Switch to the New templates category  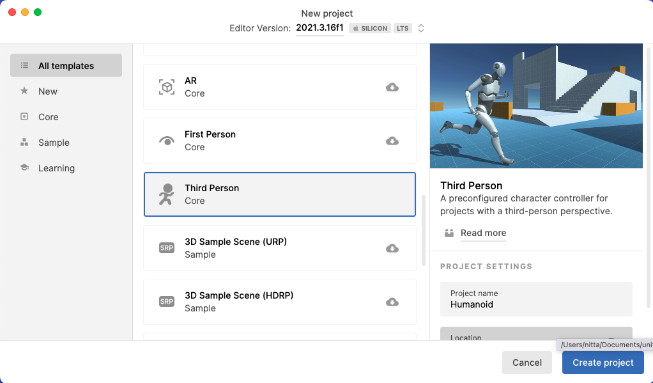48,91
